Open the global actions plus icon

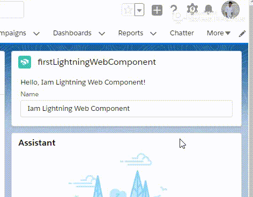click(157, 10)
